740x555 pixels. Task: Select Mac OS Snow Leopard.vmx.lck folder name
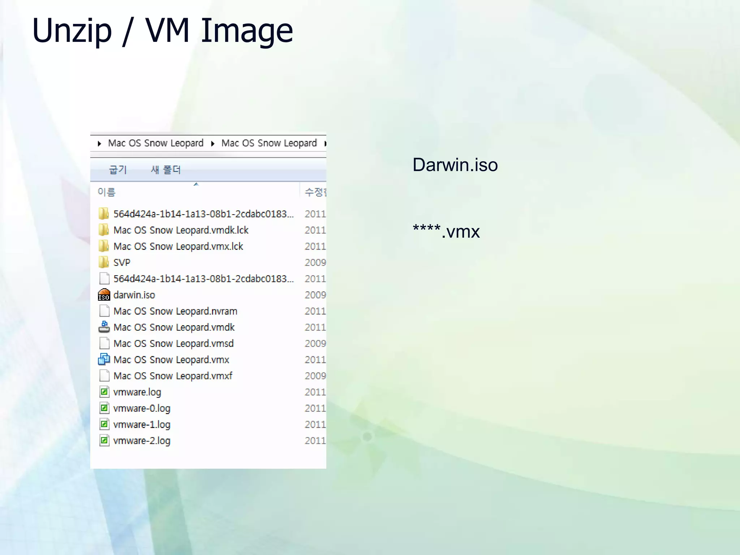click(178, 246)
